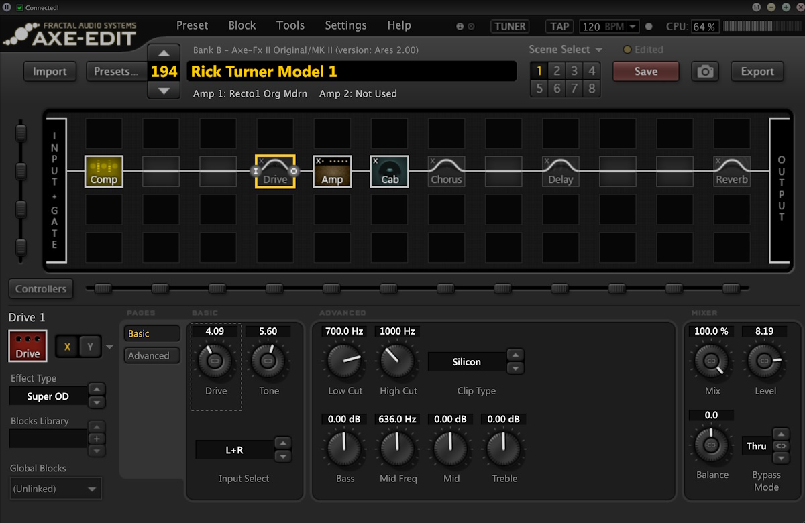This screenshot has height=523, width=805.
Task: Click the Mix knob
Action: 712,361
